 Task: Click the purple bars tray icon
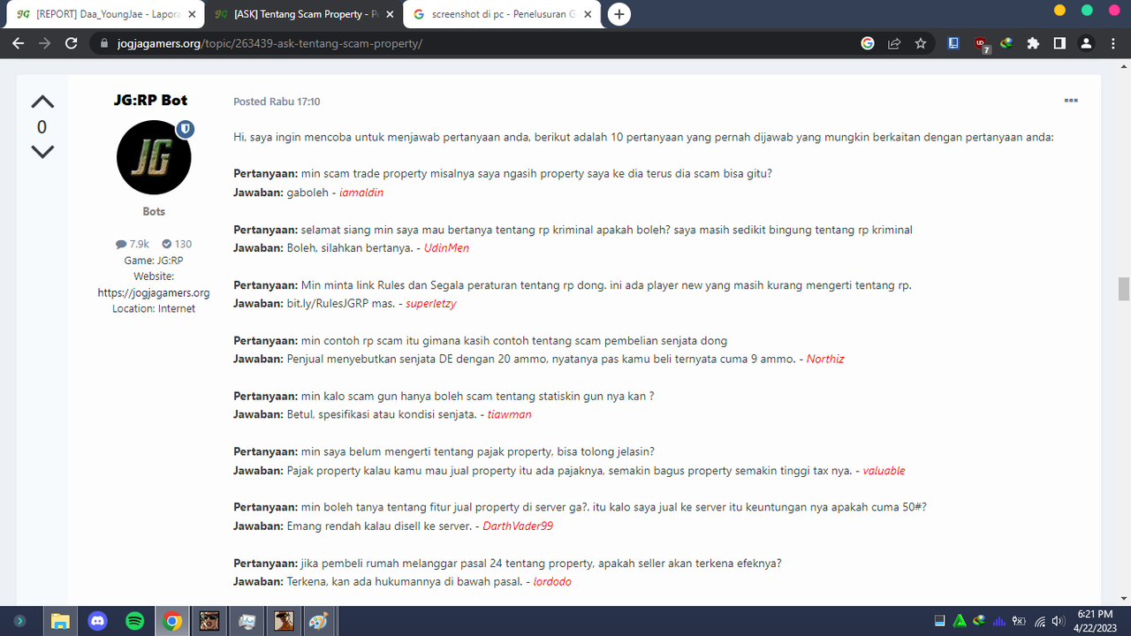tap(999, 621)
